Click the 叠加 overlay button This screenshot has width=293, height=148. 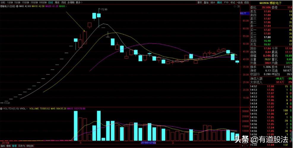pos(206,2)
